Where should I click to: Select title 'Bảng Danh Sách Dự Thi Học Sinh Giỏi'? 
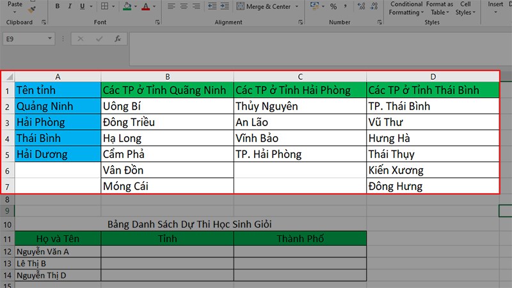(x=189, y=225)
